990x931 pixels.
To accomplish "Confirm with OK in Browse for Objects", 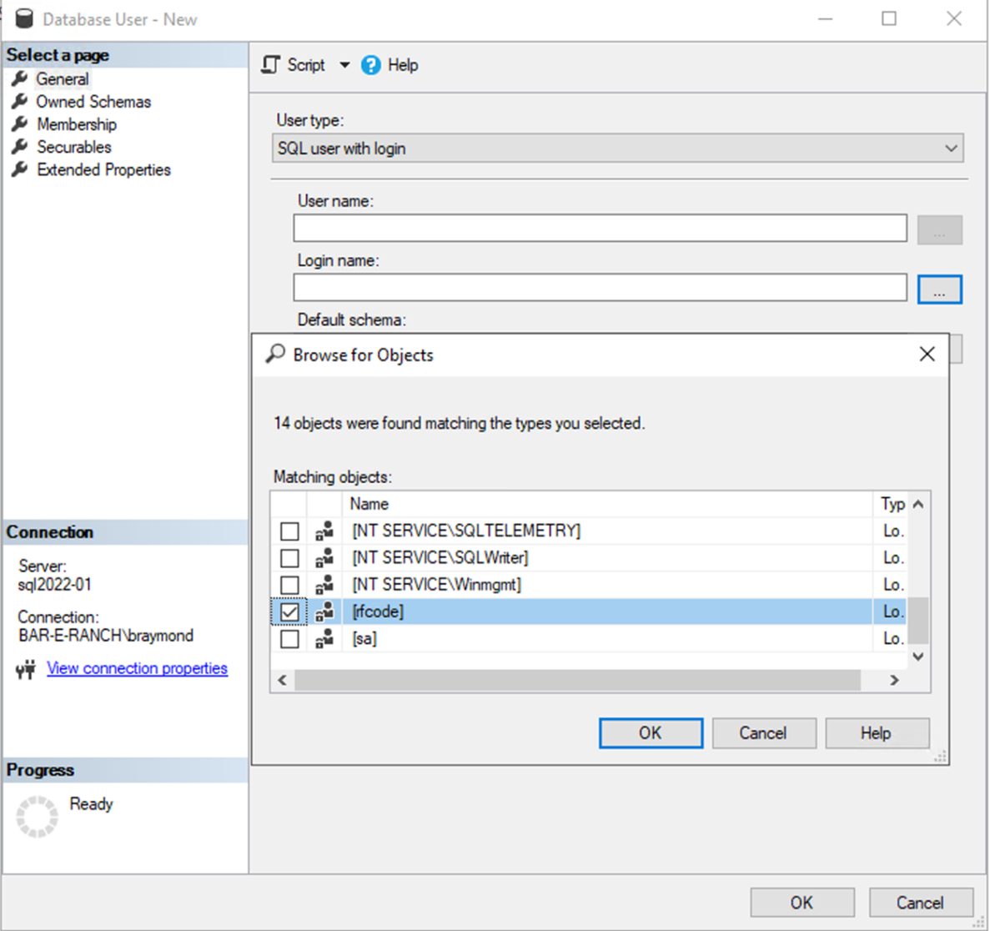I will point(651,733).
